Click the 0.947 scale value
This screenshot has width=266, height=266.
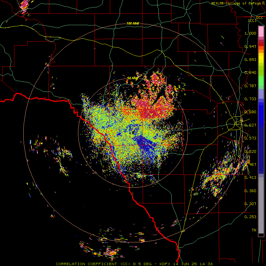250,46
